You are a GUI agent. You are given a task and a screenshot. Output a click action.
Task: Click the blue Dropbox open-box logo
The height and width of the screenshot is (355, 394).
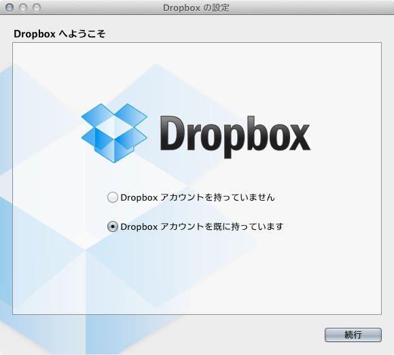click(x=114, y=133)
